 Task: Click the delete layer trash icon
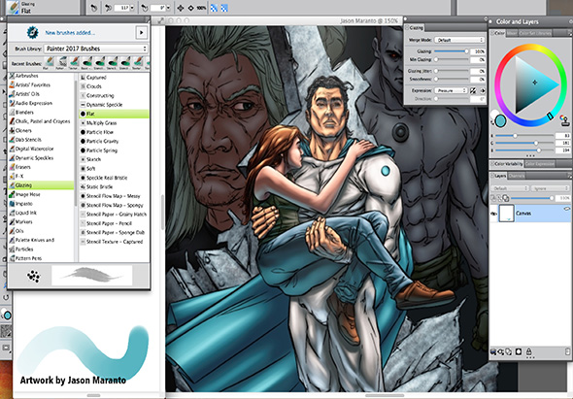click(x=567, y=351)
